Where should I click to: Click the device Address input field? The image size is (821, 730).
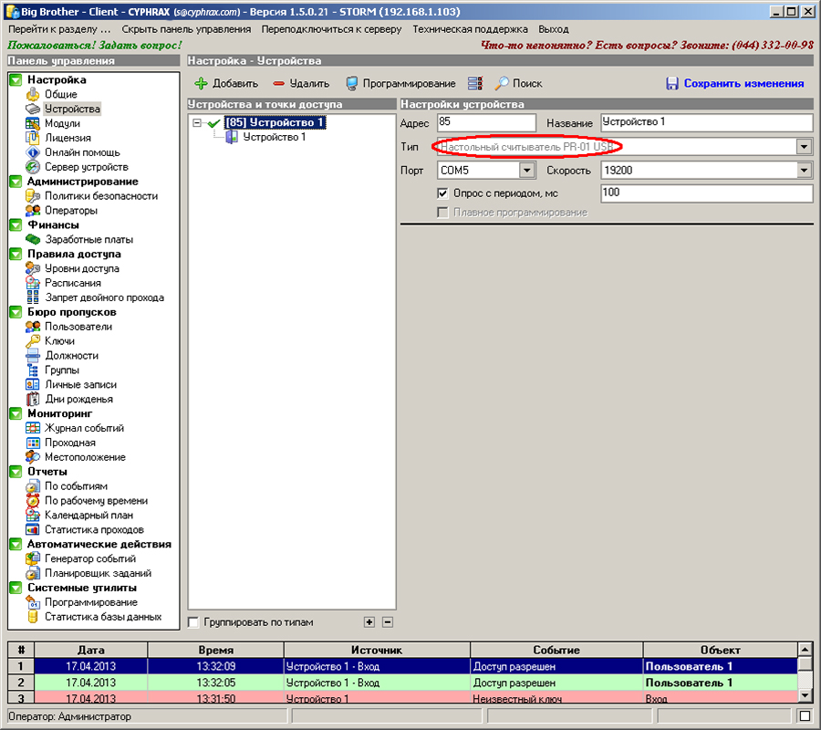point(486,122)
